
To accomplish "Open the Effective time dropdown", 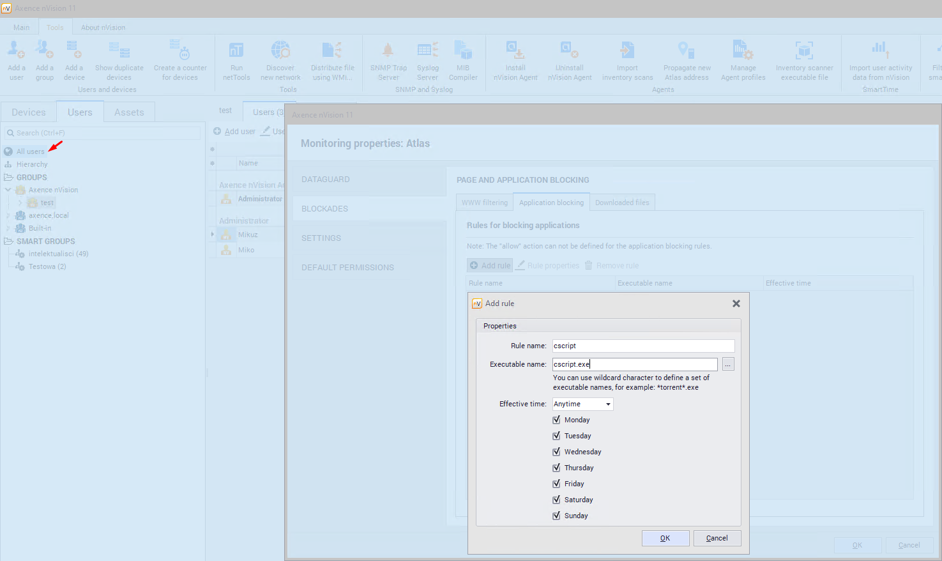I will 582,404.
